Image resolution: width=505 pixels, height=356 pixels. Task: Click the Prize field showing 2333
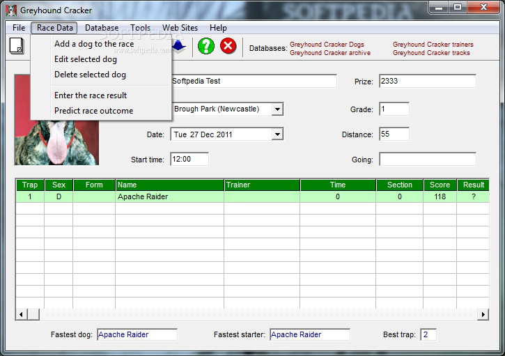pos(428,81)
